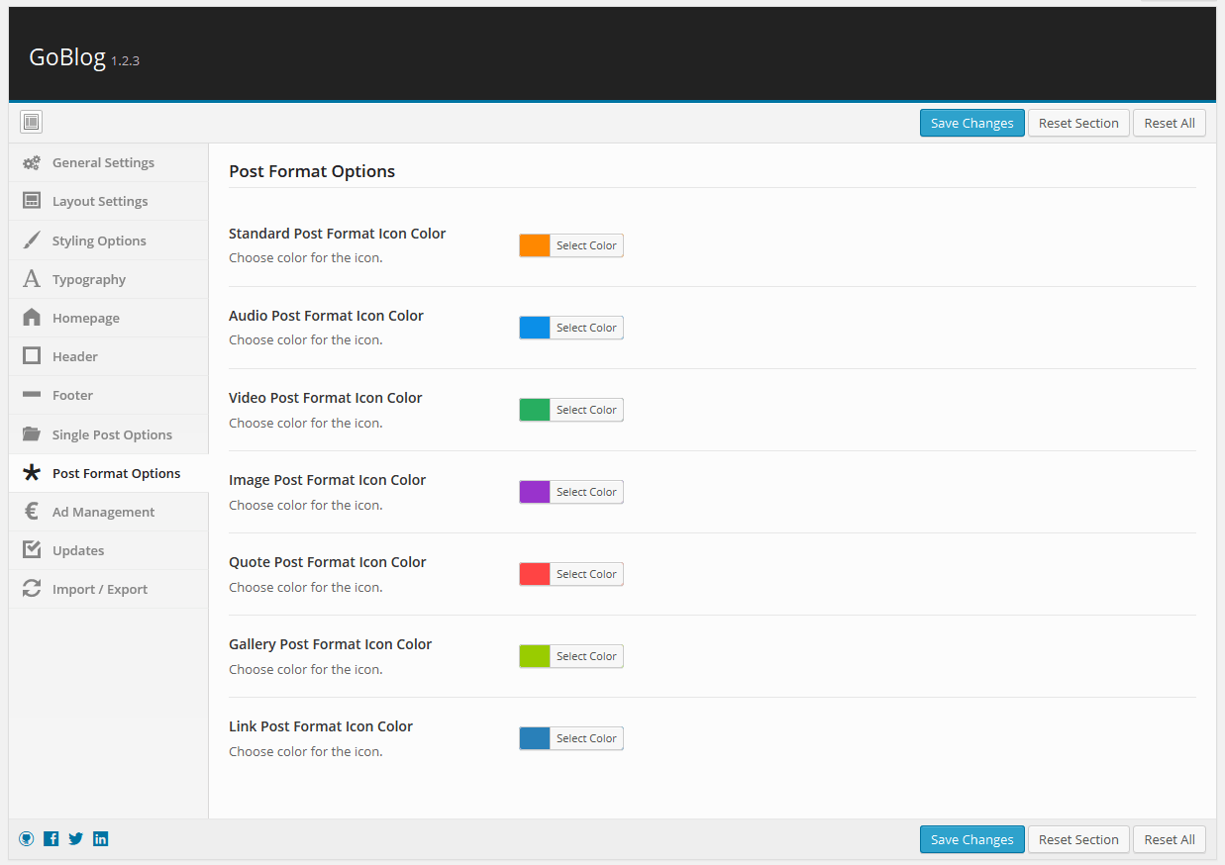1225x865 pixels.
Task: Switch to the Updates section
Action: pyautogui.click(x=109, y=550)
